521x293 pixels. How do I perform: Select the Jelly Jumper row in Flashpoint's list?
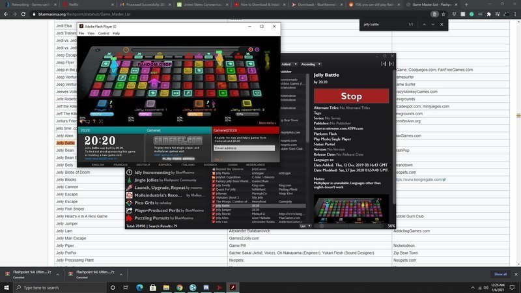[259, 210]
